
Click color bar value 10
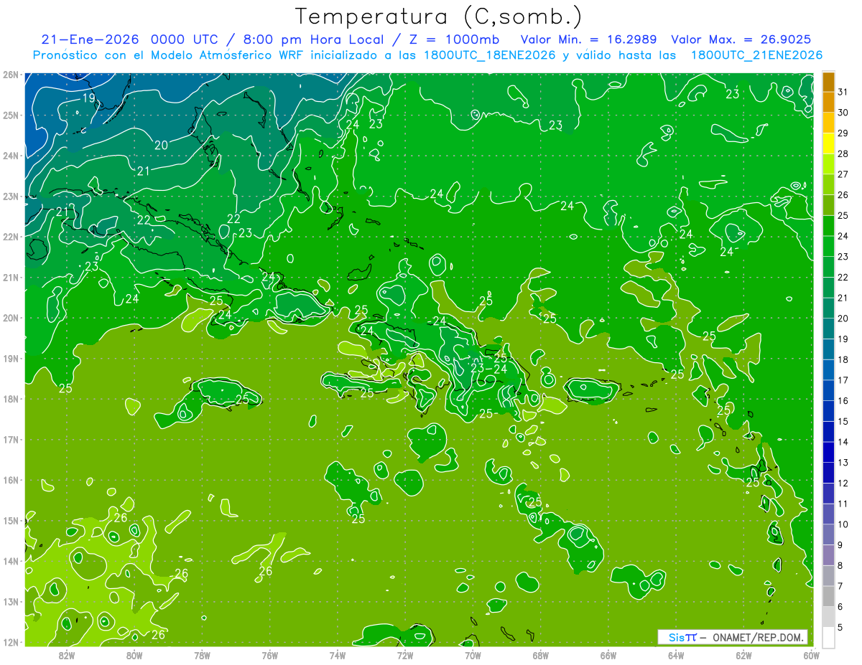[843, 524]
